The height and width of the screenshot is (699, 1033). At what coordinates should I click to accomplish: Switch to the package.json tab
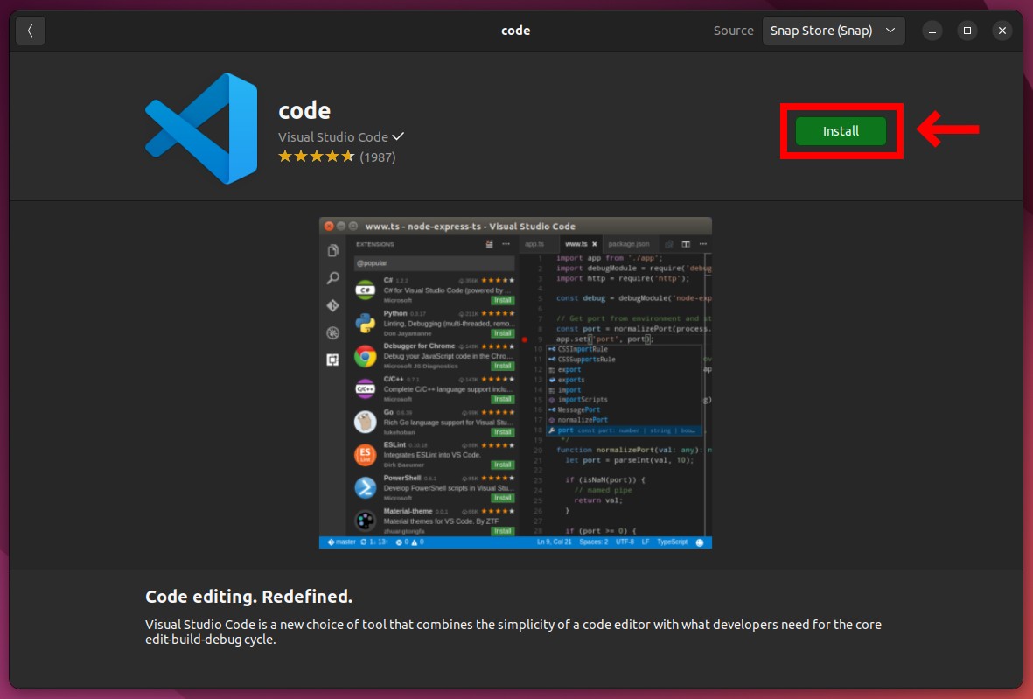(629, 245)
